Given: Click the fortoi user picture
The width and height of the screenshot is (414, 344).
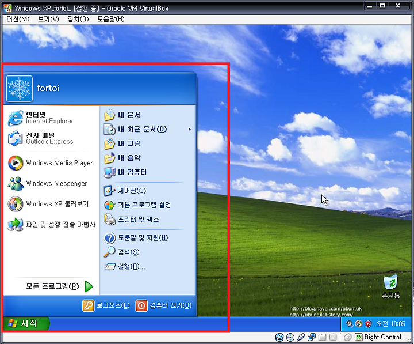Looking at the screenshot, I should (x=20, y=89).
